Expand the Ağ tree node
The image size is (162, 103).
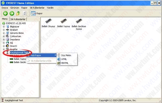point(4,43)
